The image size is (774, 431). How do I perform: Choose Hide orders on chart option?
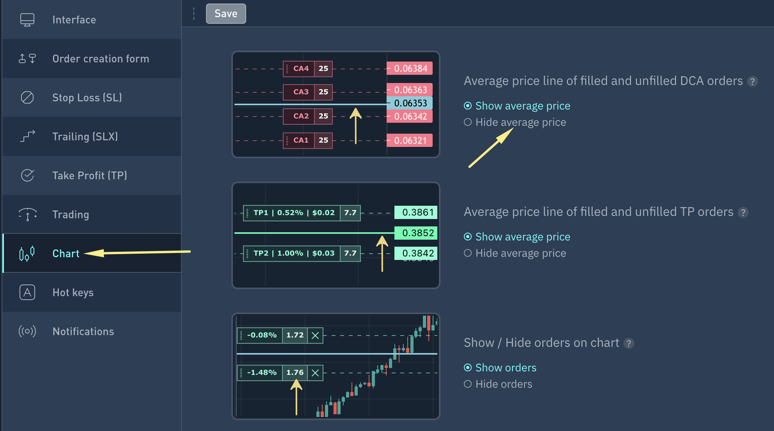(468, 384)
